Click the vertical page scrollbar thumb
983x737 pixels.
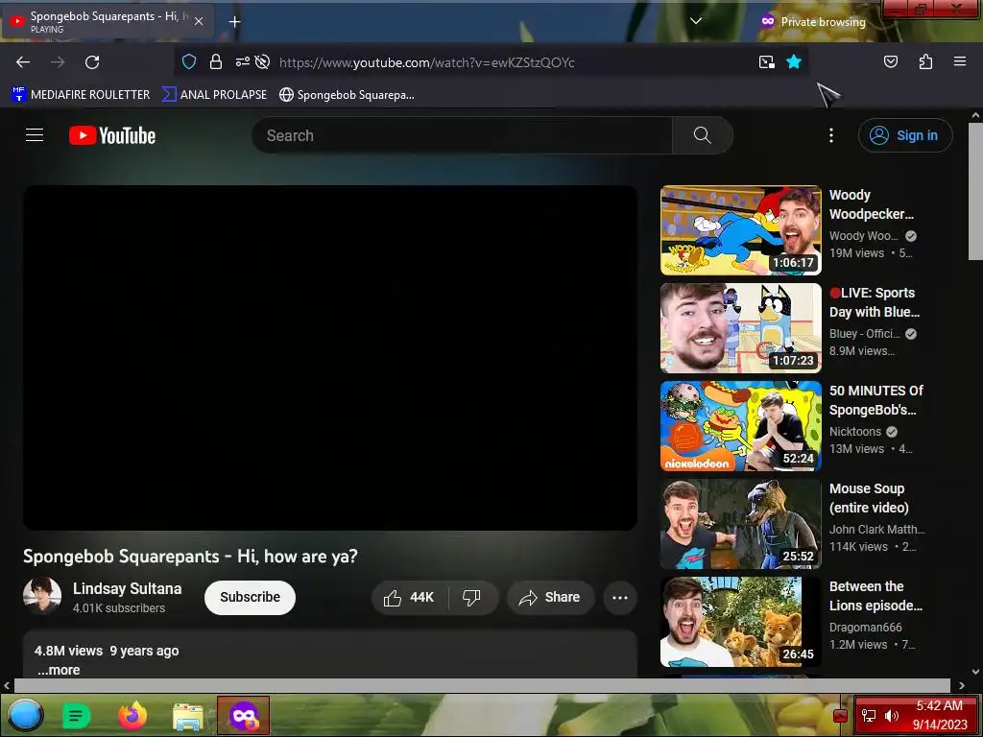[x=975, y=191]
